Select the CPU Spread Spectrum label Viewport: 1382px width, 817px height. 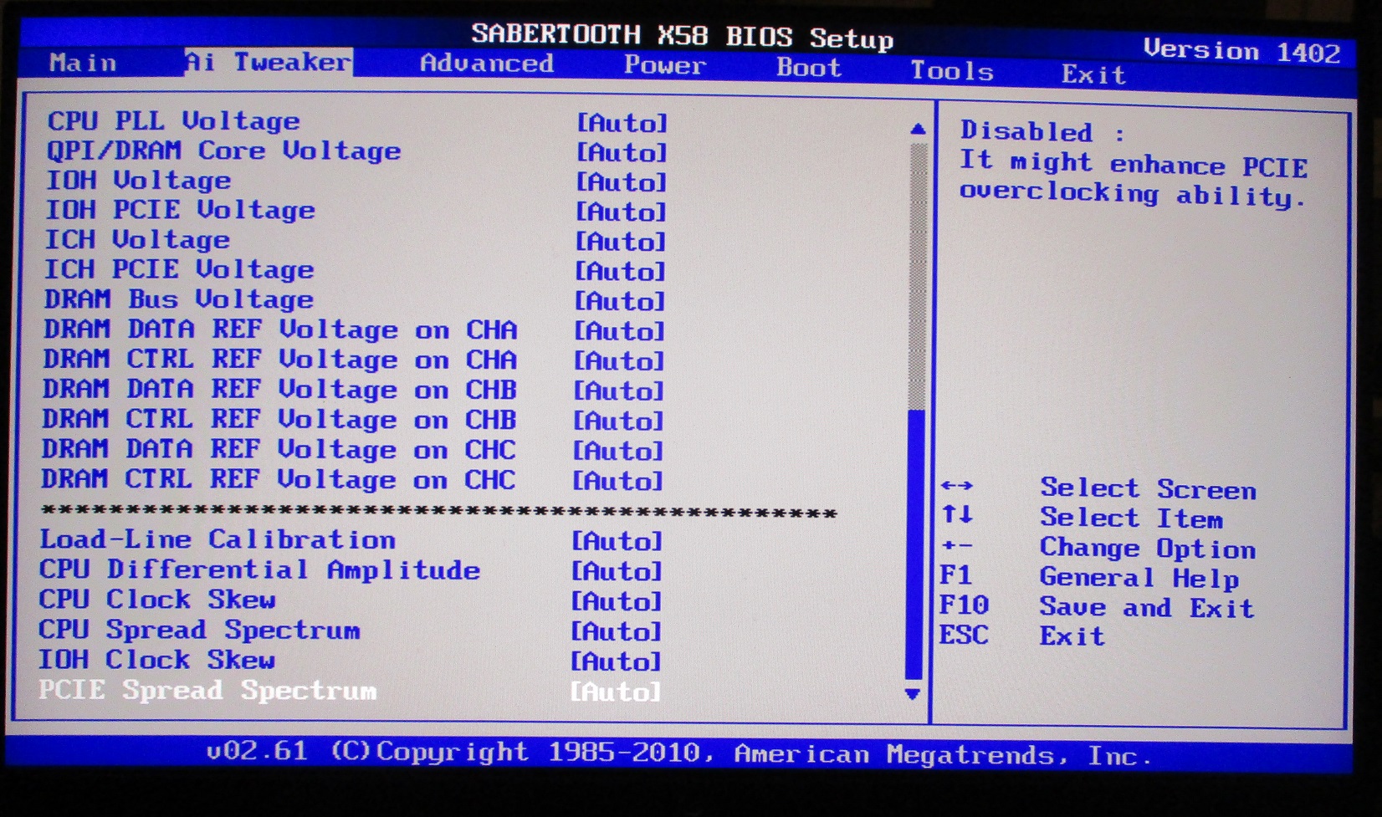199,630
